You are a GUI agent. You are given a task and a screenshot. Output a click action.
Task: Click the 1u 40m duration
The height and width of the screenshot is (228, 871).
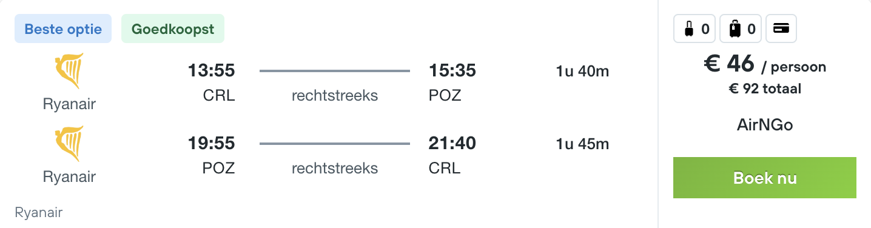[582, 72]
